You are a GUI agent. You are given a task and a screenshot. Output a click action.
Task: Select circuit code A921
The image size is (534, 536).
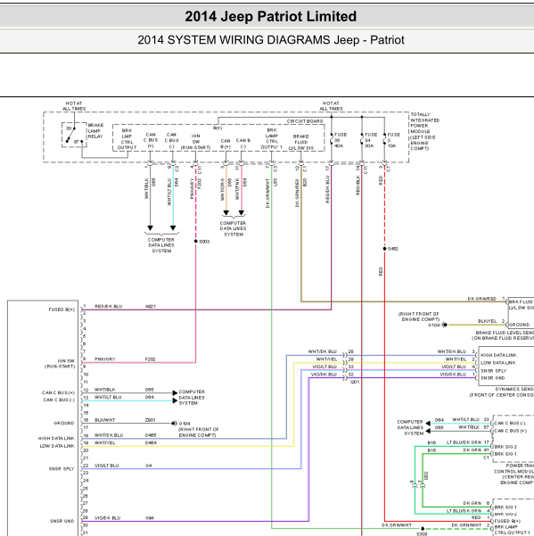point(151,306)
